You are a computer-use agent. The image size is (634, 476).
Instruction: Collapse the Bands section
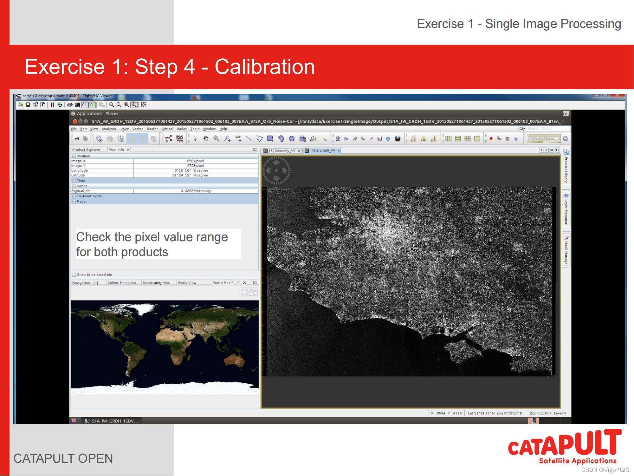point(74,186)
